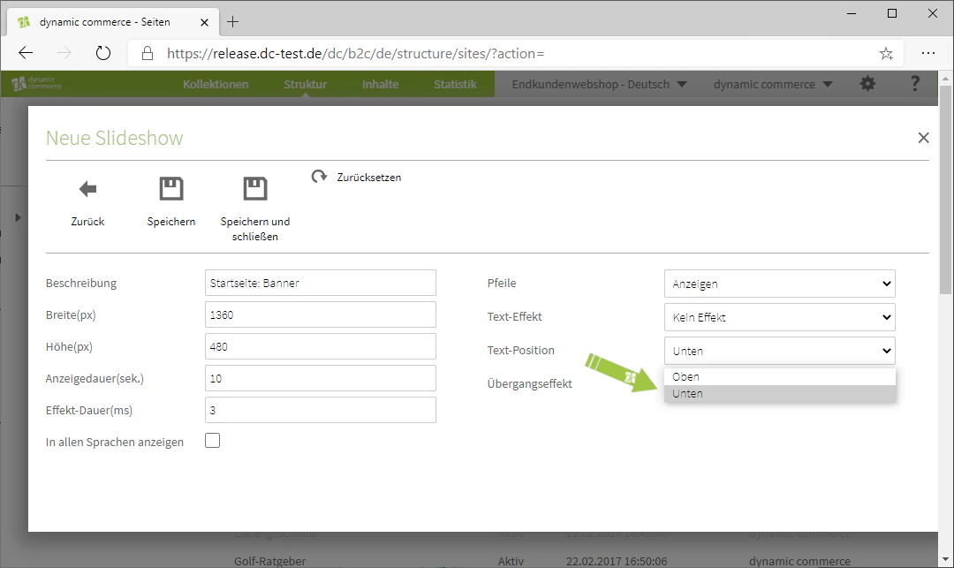Viewport: 954px width, 568px height.
Task: Add page to favorites star icon
Action: (x=886, y=54)
